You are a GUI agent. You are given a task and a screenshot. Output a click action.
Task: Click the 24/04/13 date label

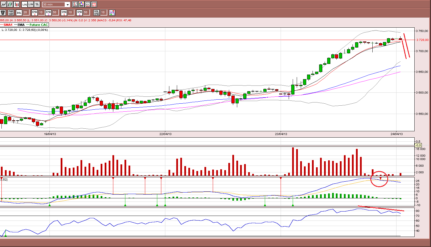(x=397, y=134)
